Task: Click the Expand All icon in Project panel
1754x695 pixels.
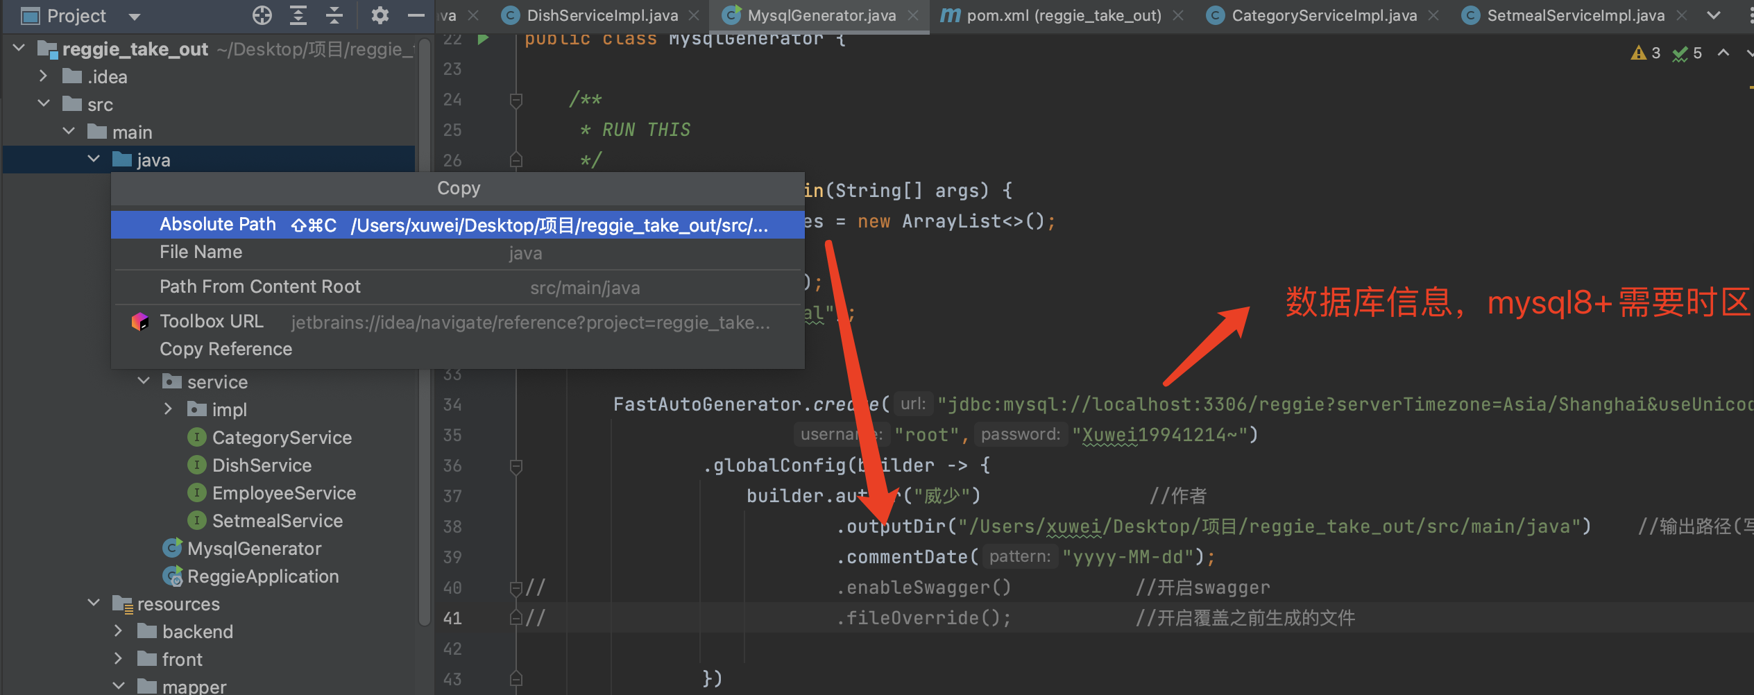Action: coord(298,15)
